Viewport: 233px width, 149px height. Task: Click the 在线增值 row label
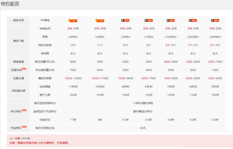pyautogui.click(x=45, y=87)
